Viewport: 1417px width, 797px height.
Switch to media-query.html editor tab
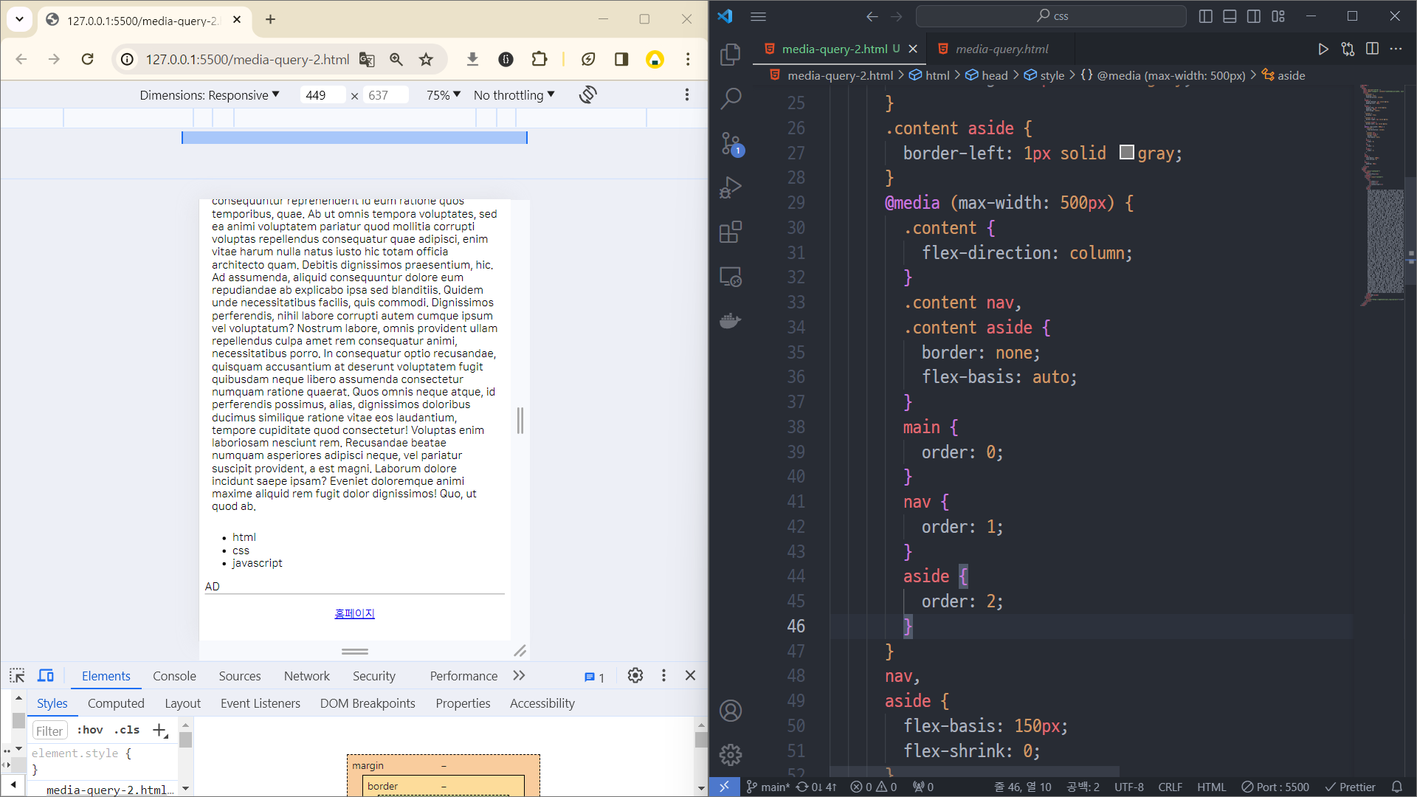(1001, 49)
